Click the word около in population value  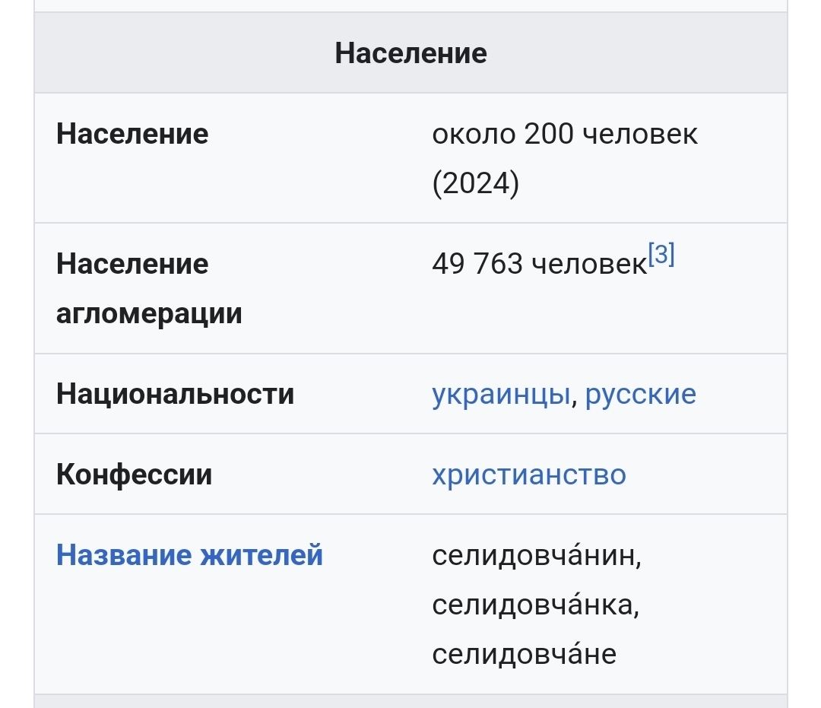(474, 135)
